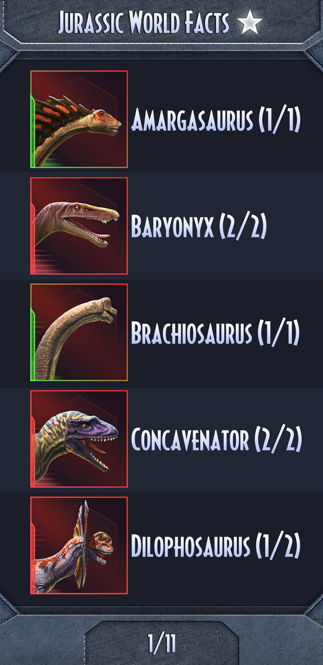Click the star icon beside the title
This screenshot has height=665, width=323.
[x=250, y=22]
